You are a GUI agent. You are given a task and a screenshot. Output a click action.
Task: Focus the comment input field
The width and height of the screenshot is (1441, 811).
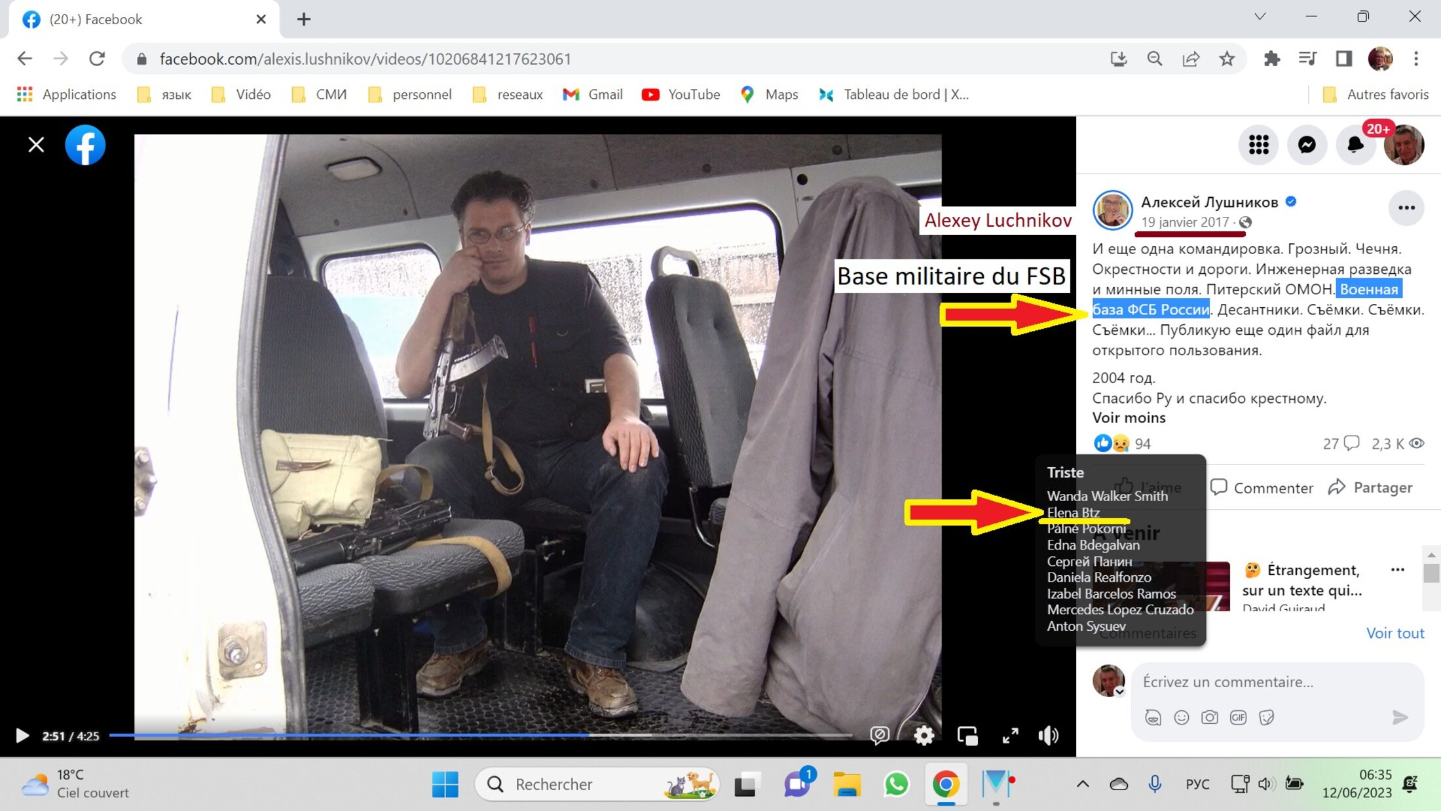pyautogui.click(x=1277, y=682)
